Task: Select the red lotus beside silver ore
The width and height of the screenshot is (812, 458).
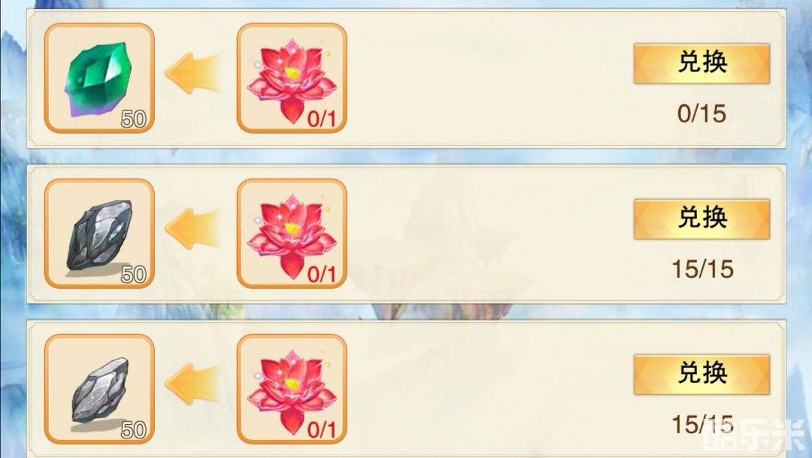Action: click(292, 389)
